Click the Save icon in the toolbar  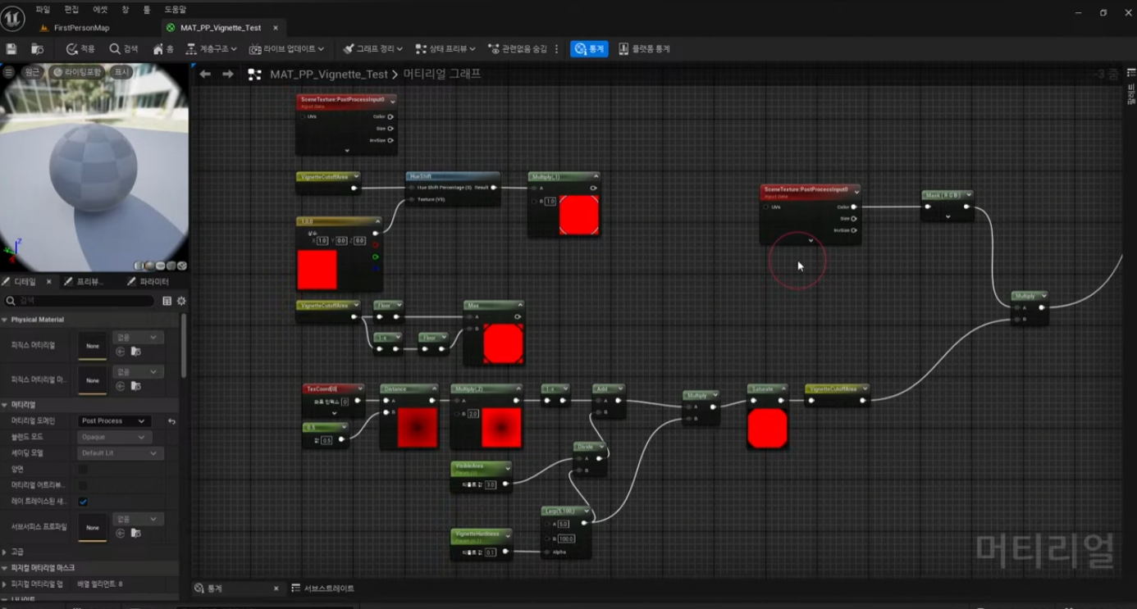(11, 49)
